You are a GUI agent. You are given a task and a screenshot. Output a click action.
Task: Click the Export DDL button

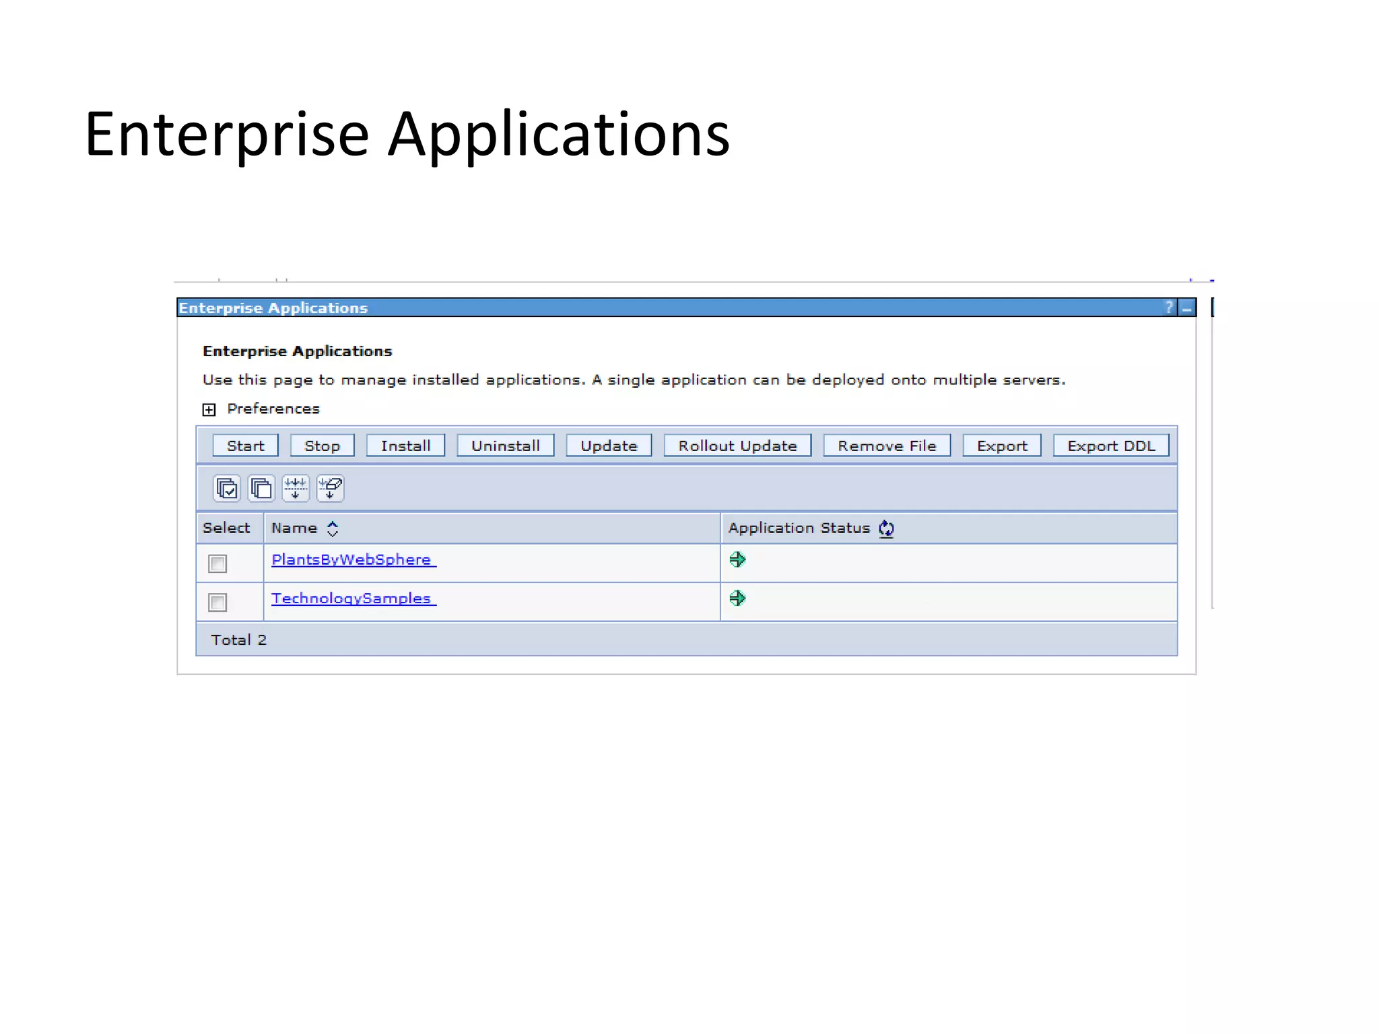tap(1112, 446)
